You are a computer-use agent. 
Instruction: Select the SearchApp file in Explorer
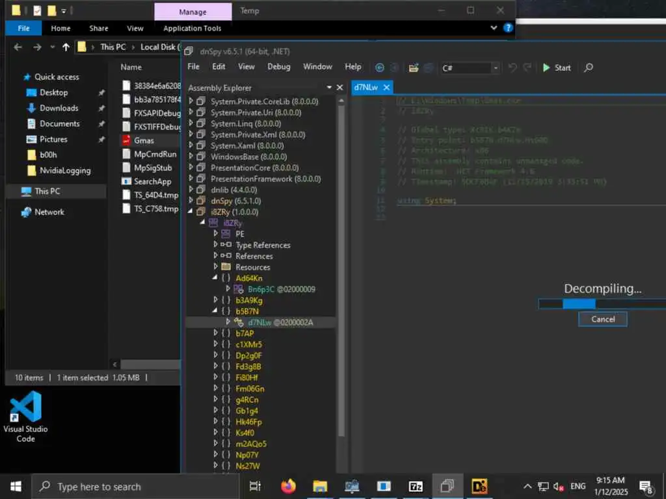click(152, 182)
